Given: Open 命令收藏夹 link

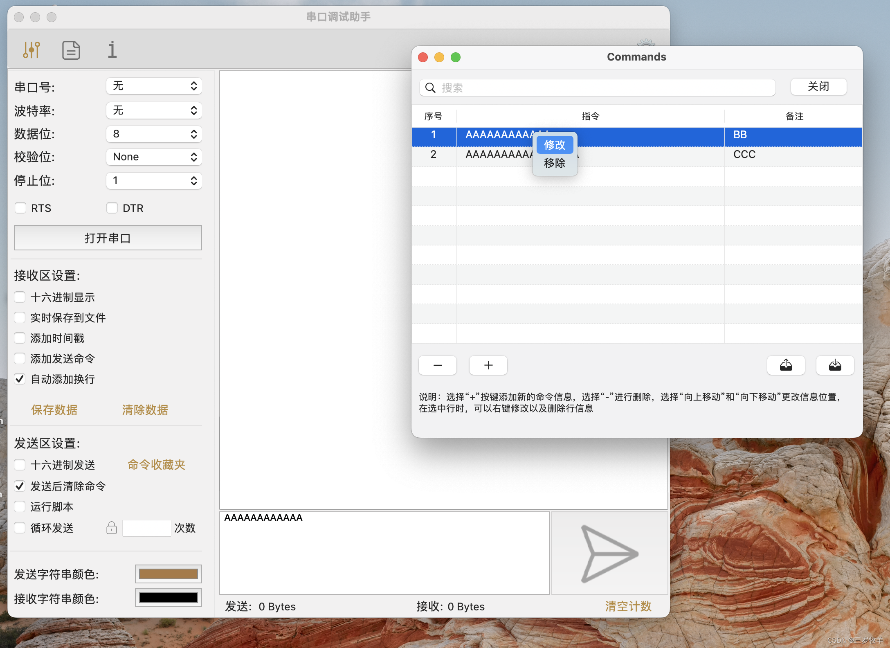Looking at the screenshot, I should [x=156, y=465].
